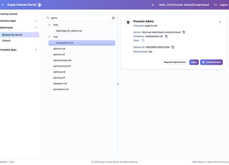Open the three-dot options menu

point(220,22)
